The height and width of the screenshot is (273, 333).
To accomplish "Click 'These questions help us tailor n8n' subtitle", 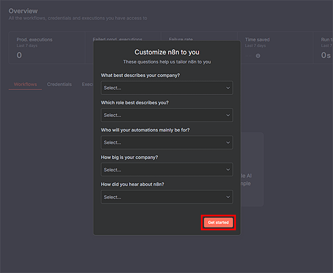I will click(x=167, y=62).
